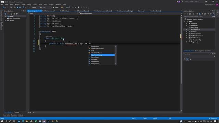Image resolution: width=219 pixels, height=123 pixels.
Task: Open File Explorer from the taskbar
Action: click(x=27, y=121)
